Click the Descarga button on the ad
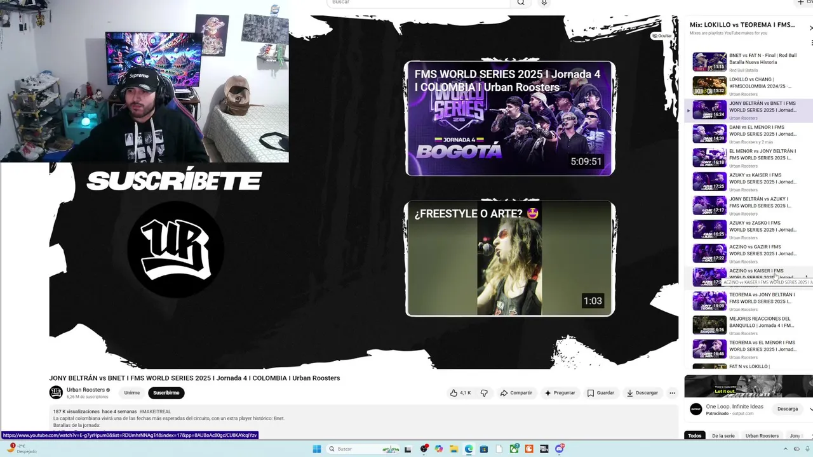This screenshot has width=813, height=457. point(788,409)
